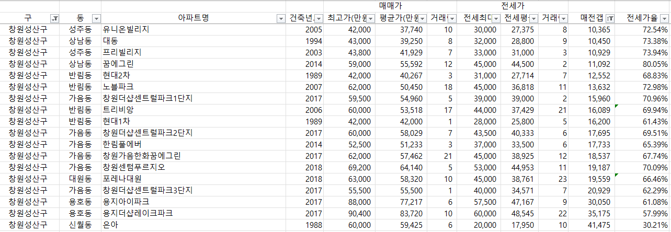671x232 pixels.
Task: Select the cell 프리빌리지
Action: [x=194, y=52]
